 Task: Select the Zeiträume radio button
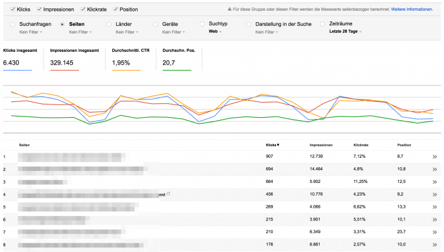(322, 24)
